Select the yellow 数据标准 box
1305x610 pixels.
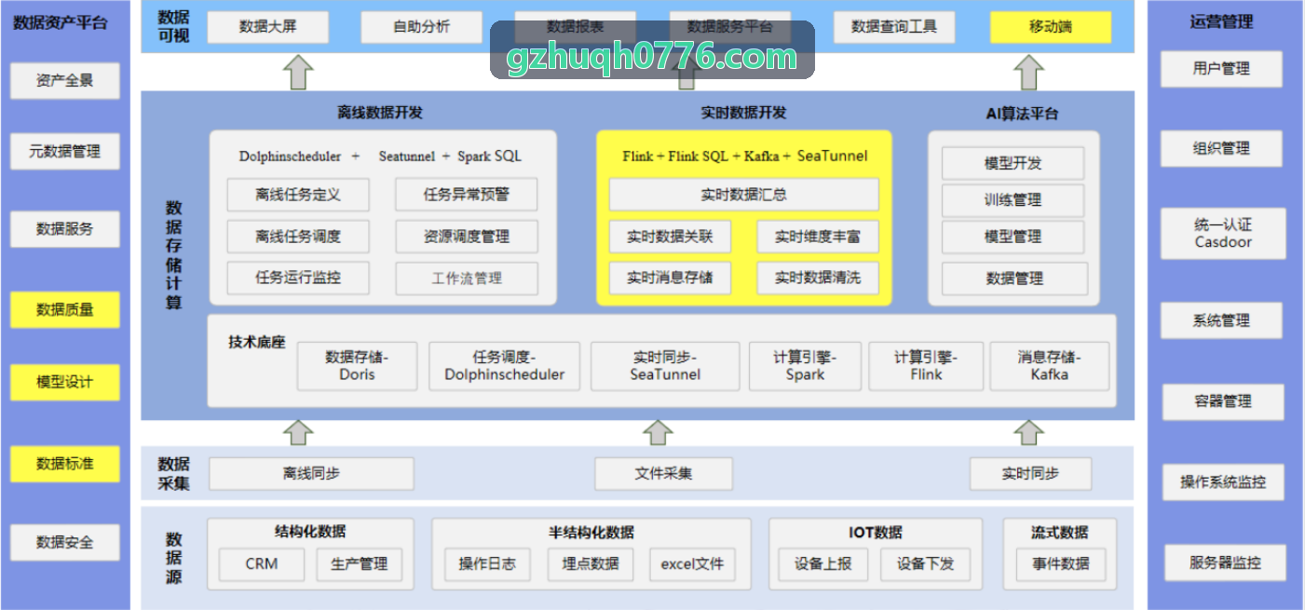coord(65,464)
